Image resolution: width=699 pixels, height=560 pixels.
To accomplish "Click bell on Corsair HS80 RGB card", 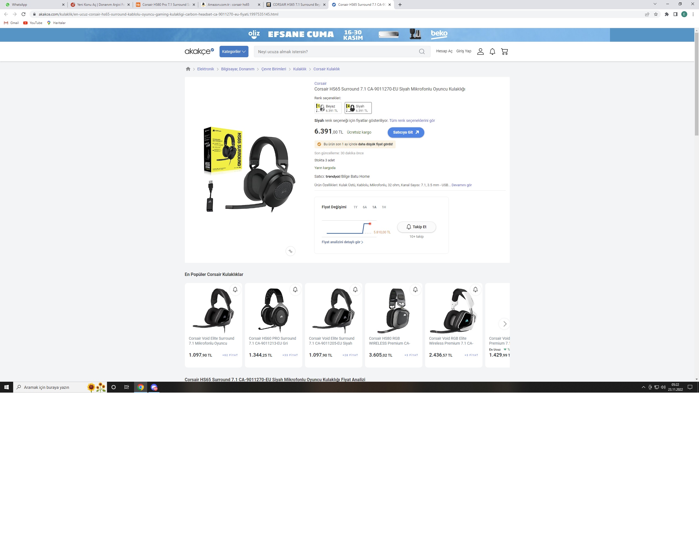I will pos(415,289).
